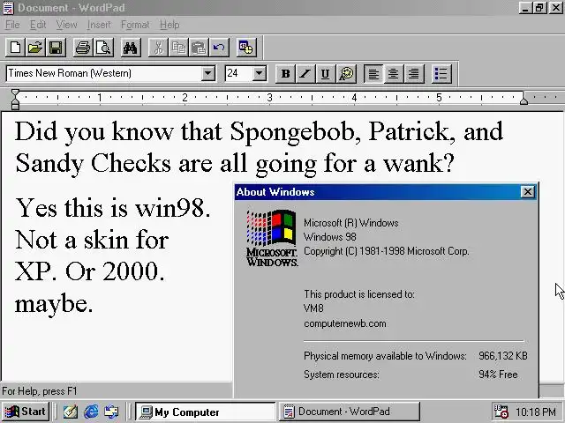Switch to My Computer taskbar button
This screenshot has height=423, width=565.
(x=206, y=412)
